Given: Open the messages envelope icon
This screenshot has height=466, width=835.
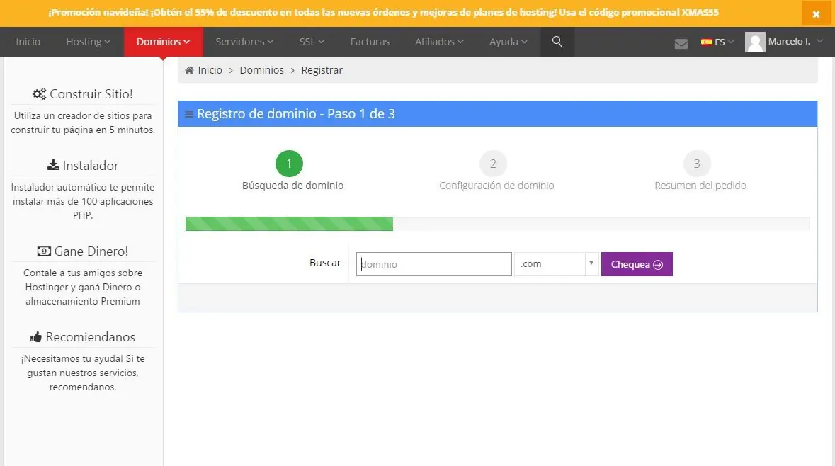Looking at the screenshot, I should click(681, 43).
